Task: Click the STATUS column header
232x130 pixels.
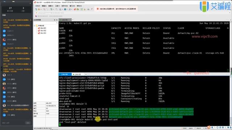Action: coord(167,28)
